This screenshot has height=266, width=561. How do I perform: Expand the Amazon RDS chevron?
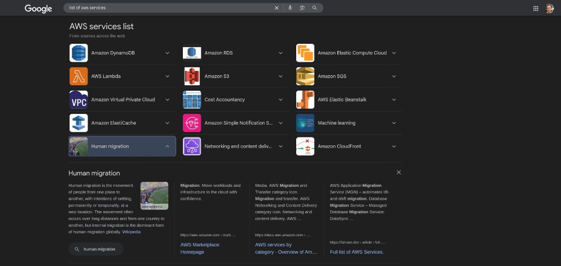(x=280, y=53)
